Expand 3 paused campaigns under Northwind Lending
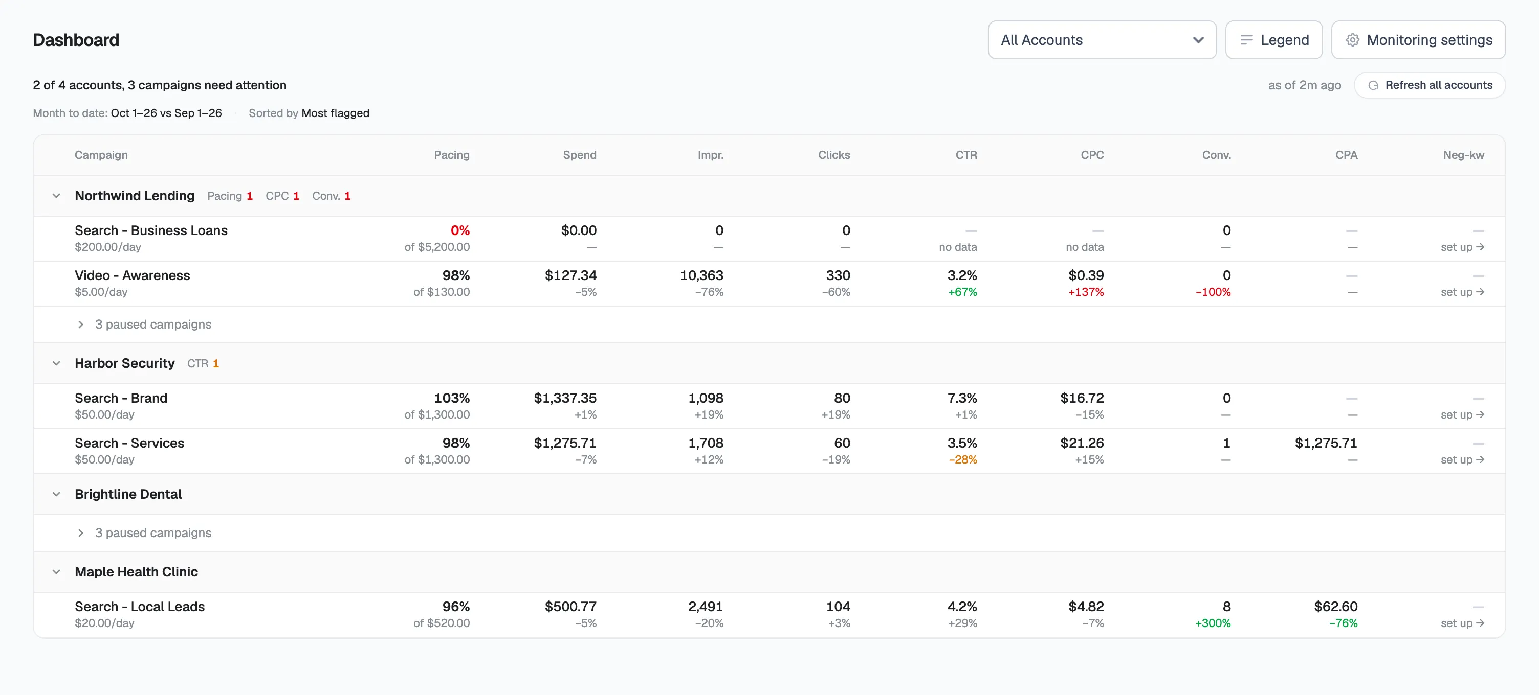Viewport: 1539px width, 695px height. pyautogui.click(x=144, y=325)
